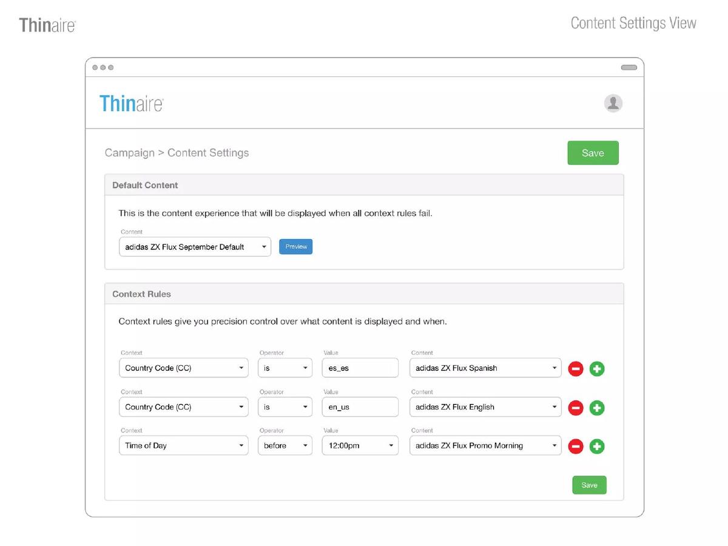728x546 pixels.
Task: Click the Context Rules panel header
Action: (x=364, y=294)
